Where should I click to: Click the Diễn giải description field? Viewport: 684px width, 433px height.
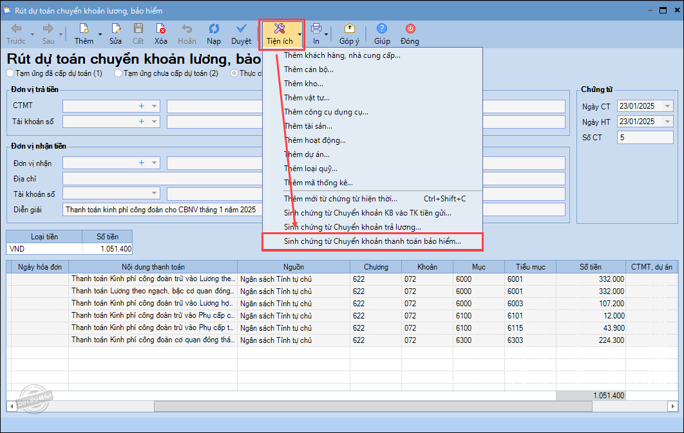click(162, 210)
